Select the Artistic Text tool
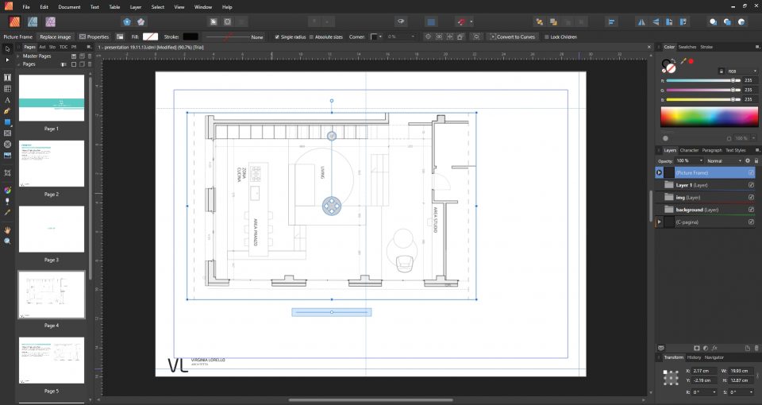Screen dimensions: 762x405 pos(8,100)
